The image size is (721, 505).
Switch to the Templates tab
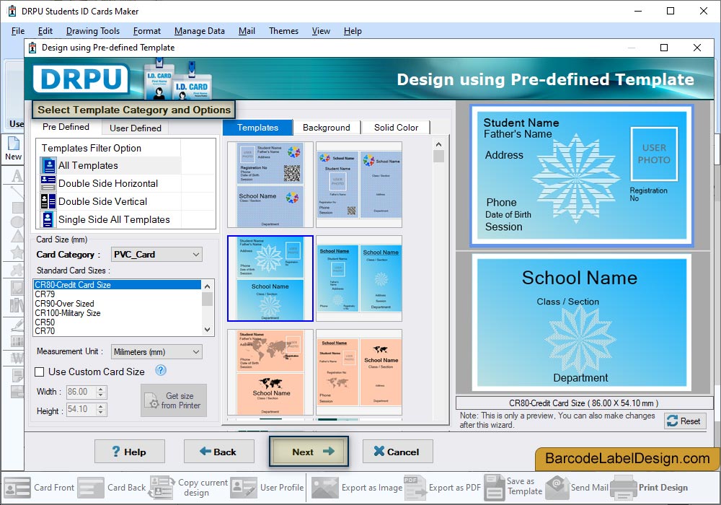(257, 128)
